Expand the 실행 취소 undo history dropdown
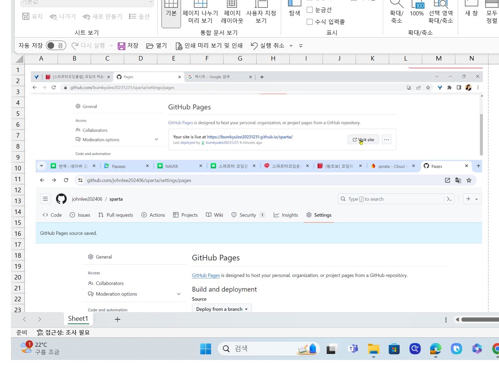499x375 pixels. coord(291,46)
